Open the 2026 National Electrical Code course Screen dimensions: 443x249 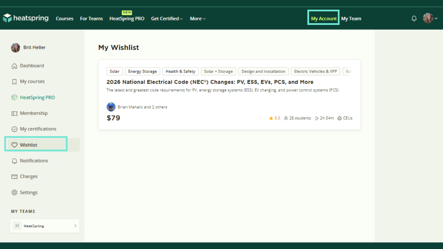point(210,82)
